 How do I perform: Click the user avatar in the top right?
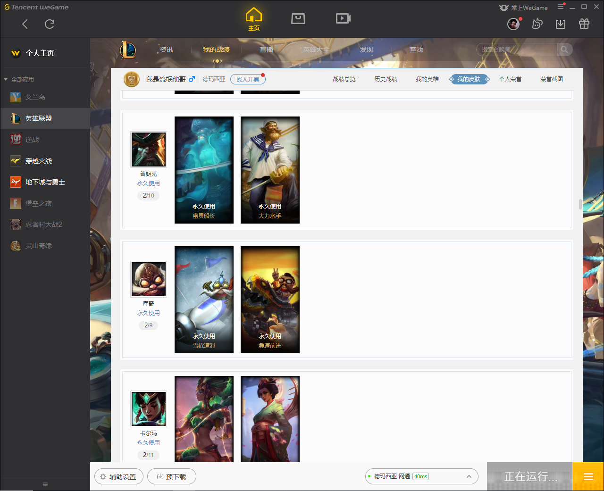click(513, 24)
